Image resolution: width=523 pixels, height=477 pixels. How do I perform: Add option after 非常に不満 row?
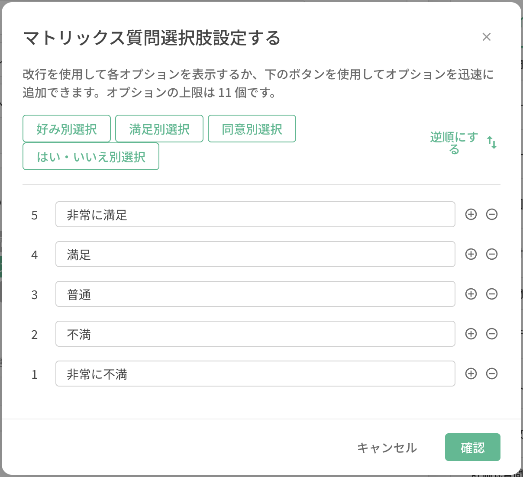coord(471,374)
